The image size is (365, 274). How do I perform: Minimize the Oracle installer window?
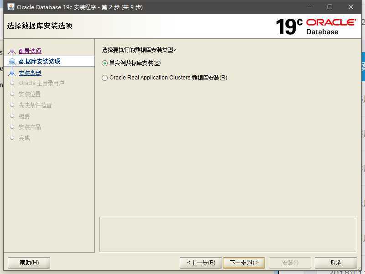(x=309, y=7)
